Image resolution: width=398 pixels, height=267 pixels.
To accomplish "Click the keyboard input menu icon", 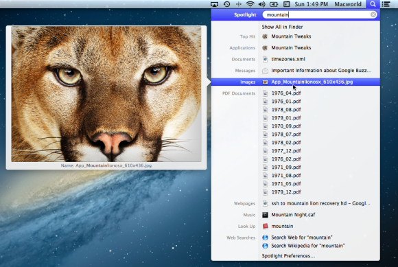I will click(x=287, y=4).
